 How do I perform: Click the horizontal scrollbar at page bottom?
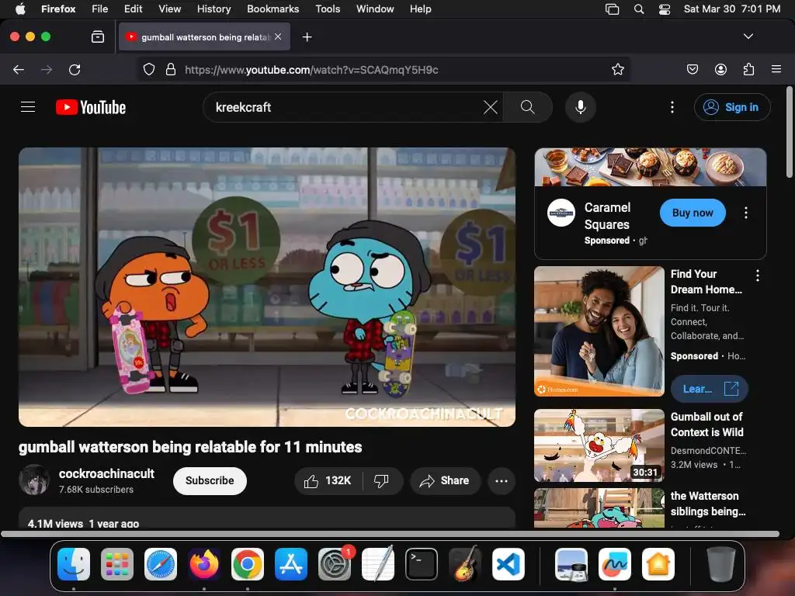tap(390, 534)
